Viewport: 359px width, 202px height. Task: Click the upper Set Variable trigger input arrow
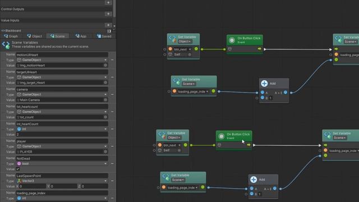336,49
